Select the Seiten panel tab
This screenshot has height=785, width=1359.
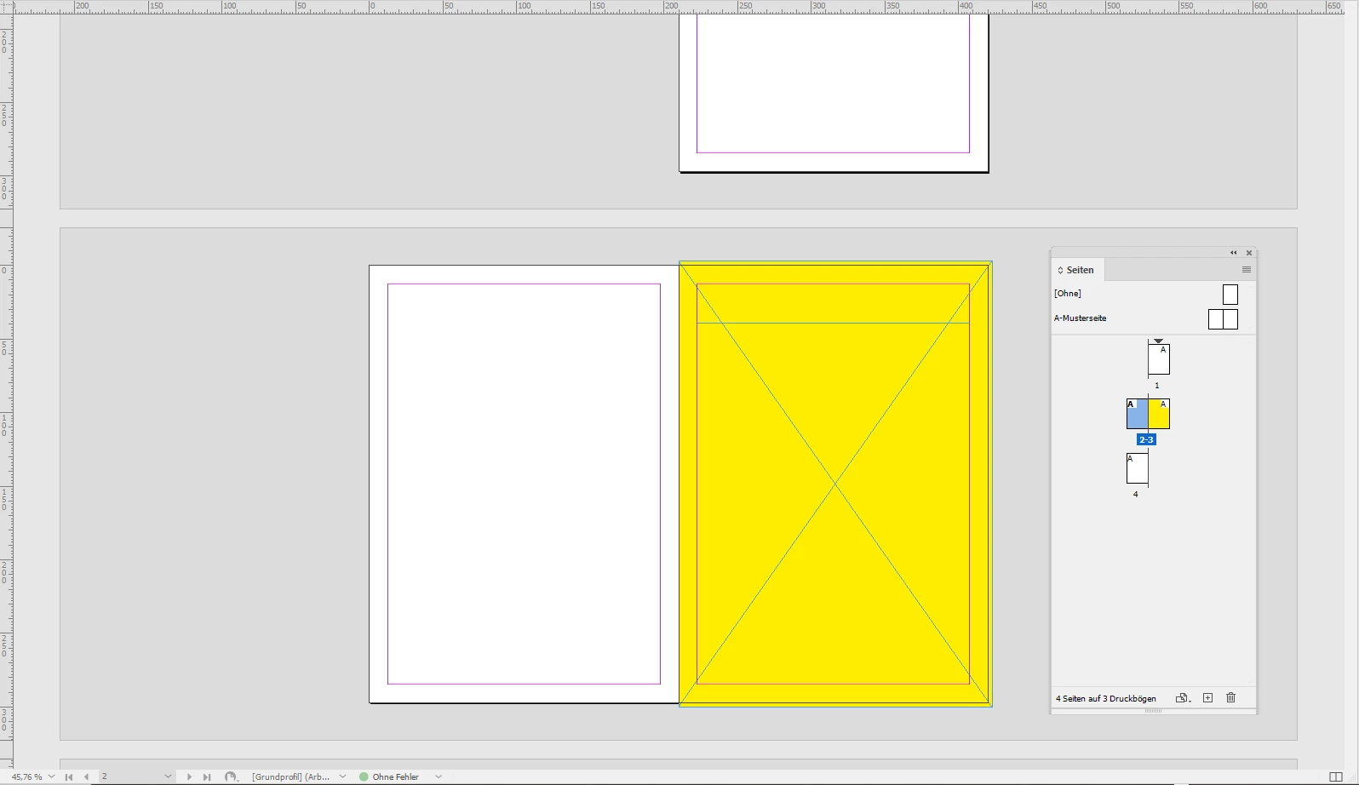pos(1080,270)
